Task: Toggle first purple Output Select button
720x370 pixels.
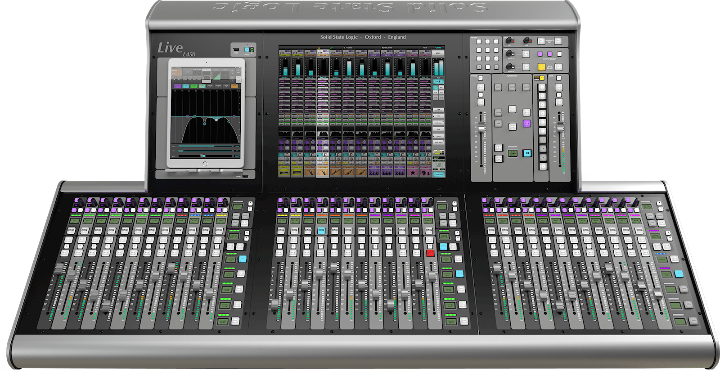Action: click(540, 54)
